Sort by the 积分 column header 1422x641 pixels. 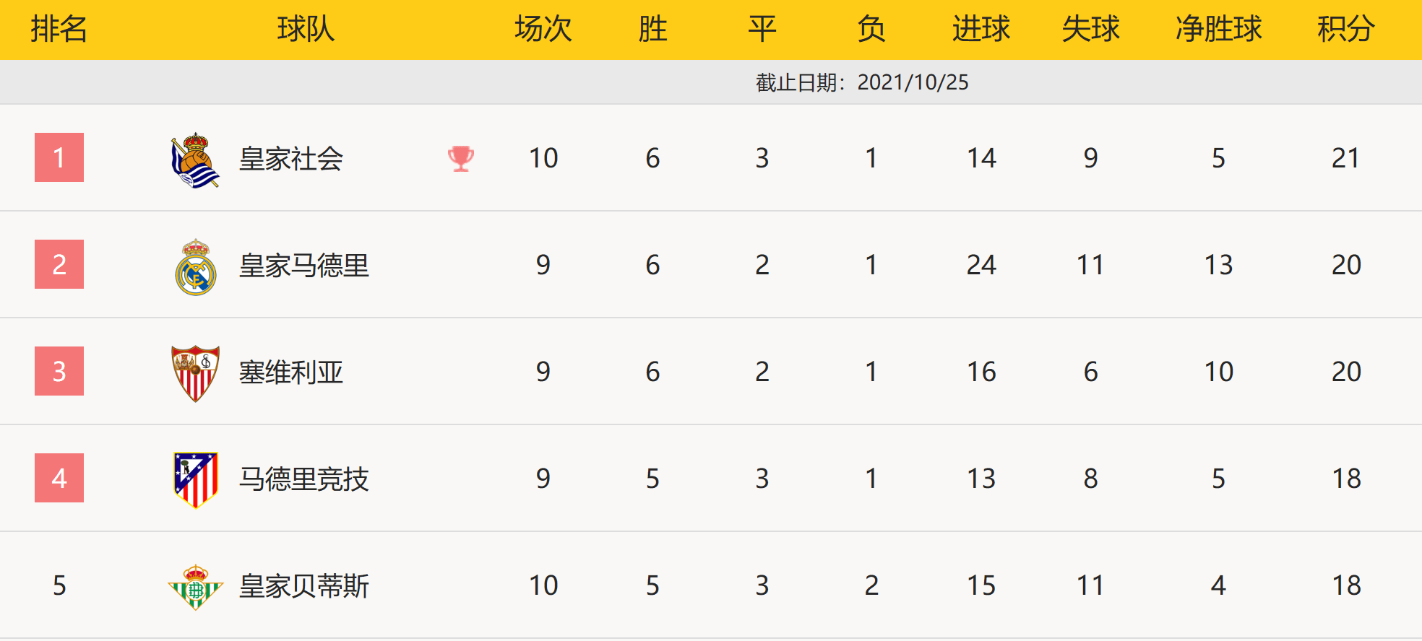coord(1345,29)
